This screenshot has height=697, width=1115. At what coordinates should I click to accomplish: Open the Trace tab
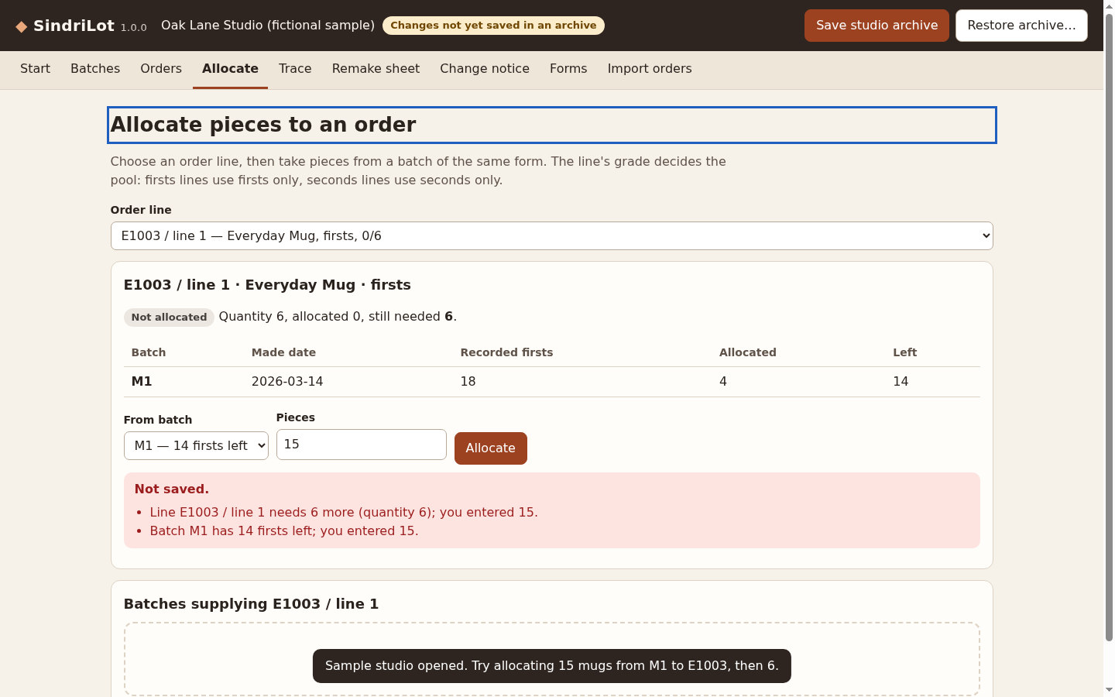pos(295,69)
